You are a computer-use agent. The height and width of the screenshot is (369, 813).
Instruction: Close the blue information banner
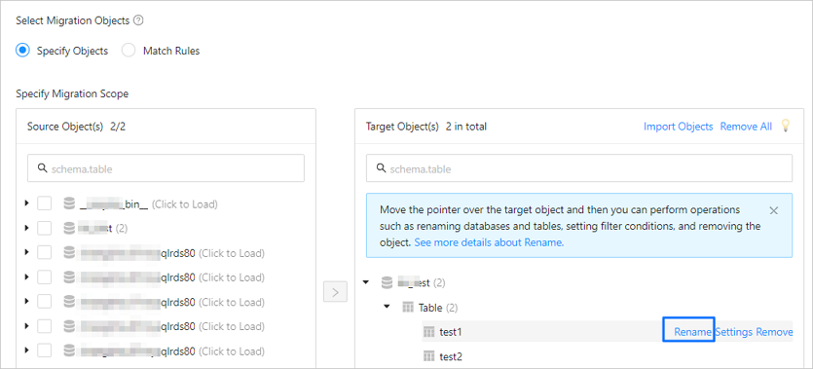click(774, 210)
